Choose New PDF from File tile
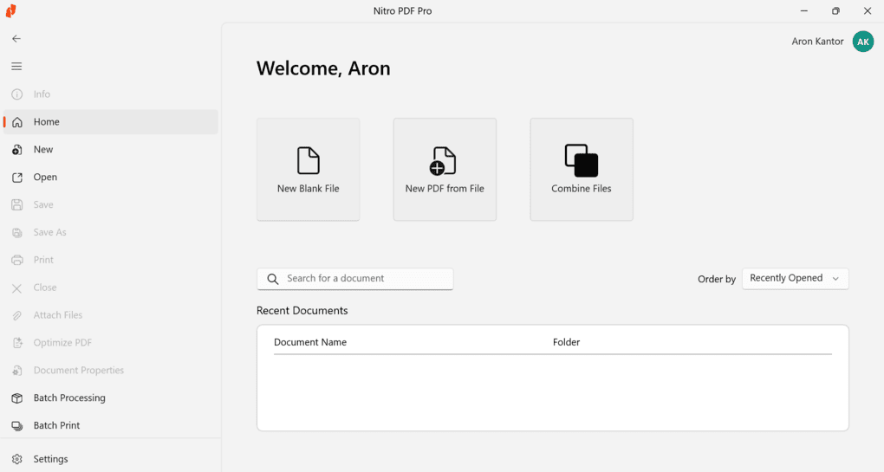Viewport: 884px width, 472px height. [445, 170]
